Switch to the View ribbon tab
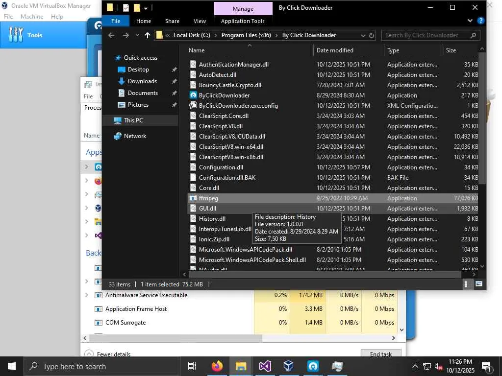Screen dimensions: 502x376 click(200, 21)
